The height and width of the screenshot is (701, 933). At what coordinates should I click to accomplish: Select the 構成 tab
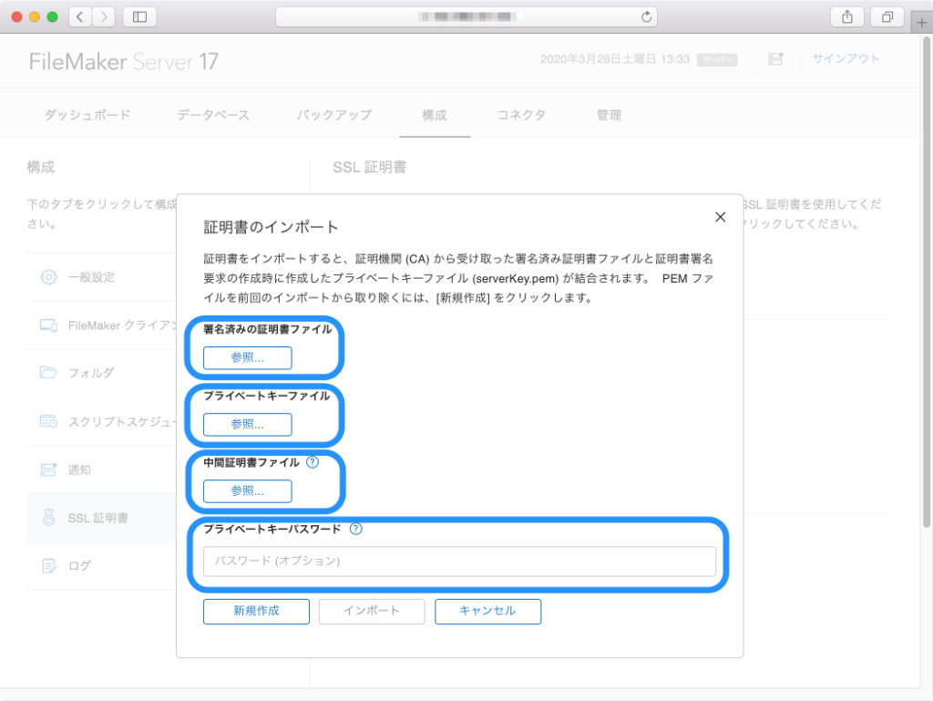click(435, 115)
